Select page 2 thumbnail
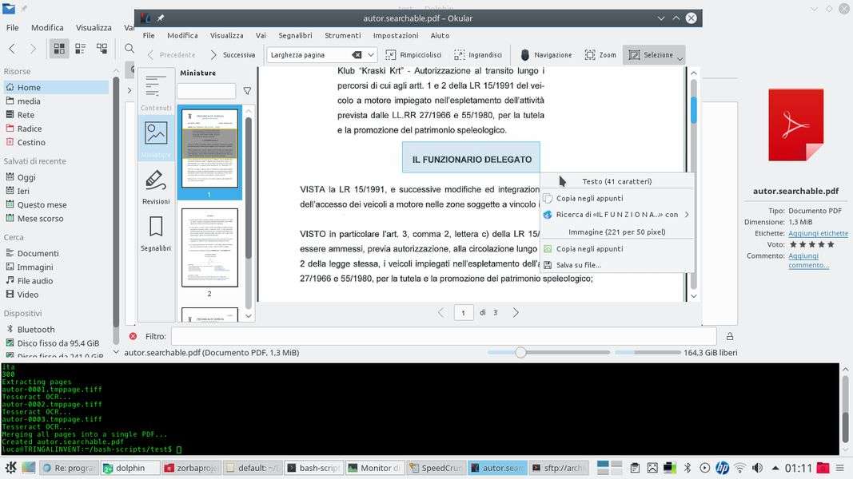This screenshot has height=479, width=853. tap(209, 247)
